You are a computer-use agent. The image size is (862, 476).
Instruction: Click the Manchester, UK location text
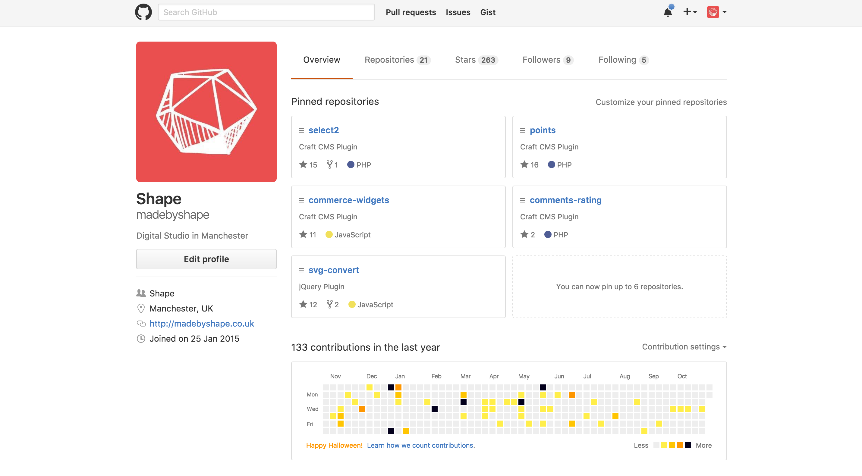click(x=181, y=308)
